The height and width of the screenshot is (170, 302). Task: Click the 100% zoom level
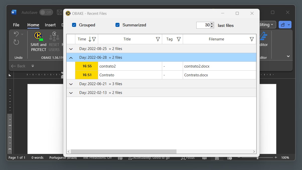pyautogui.click(x=285, y=158)
